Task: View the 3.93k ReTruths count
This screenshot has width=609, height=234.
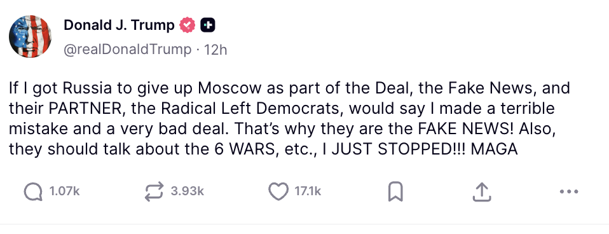Action: click(187, 191)
